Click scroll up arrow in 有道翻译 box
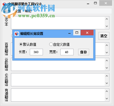The image size is (114, 106). point(107,91)
